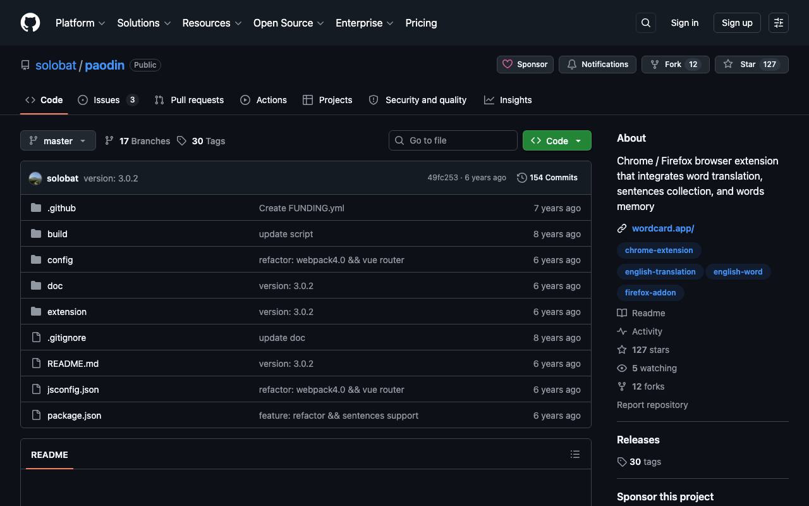Click the .github folder icon
Screen dimensions: 809x506
click(x=36, y=207)
